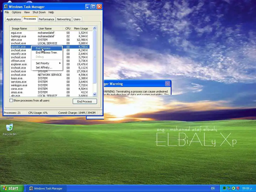Select the egui.exe process row

coord(50,33)
